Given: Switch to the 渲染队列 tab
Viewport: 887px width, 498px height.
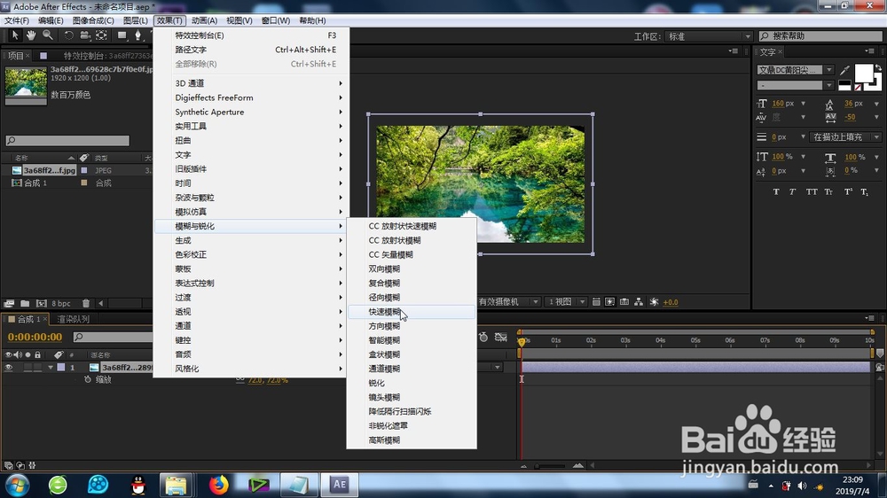Looking at the screenshot, I should pos(73,319).
